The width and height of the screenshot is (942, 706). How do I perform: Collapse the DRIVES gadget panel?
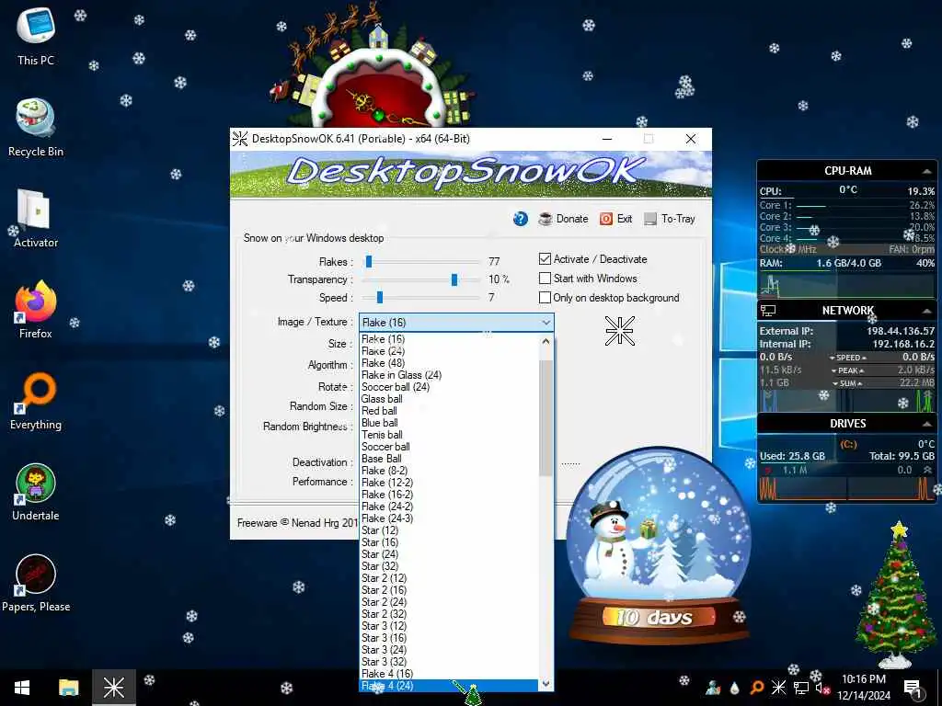click(x=926, y=424)
